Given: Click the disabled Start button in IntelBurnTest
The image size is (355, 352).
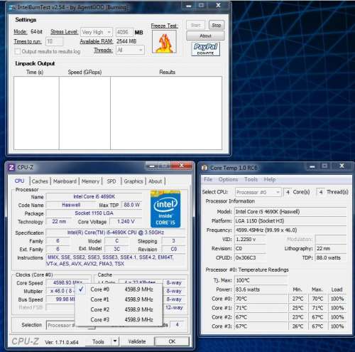Looking at the screenshot, I should pos(195,25).
